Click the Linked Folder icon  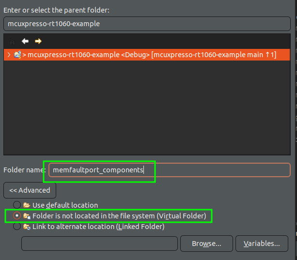coord(27,227)
